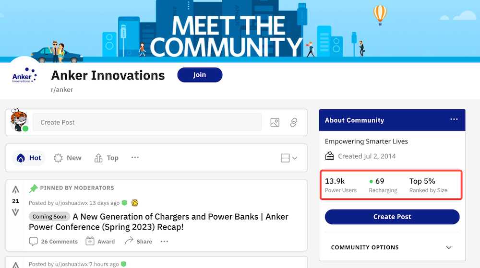The height and width of the screenshot is (268, 480).
Task: Open the three-dot overflow menu on pinned post
Action: pyautogui.click(x=164, y=242)
